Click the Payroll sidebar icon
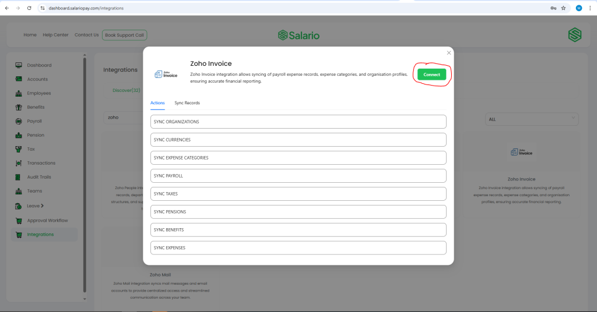 pos(18,121)
